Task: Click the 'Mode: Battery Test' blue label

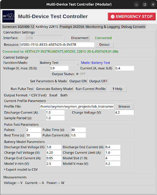Action: [x=95, y=63]
